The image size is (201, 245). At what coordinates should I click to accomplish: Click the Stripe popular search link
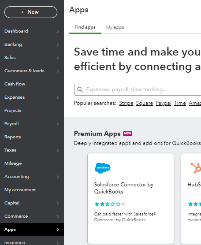(126, 103)
